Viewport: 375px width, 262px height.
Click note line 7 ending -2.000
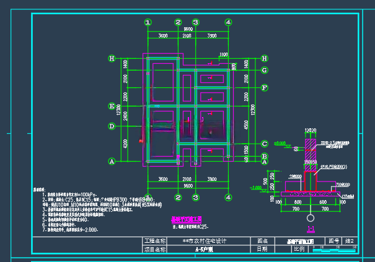click(x=70, y=230)
